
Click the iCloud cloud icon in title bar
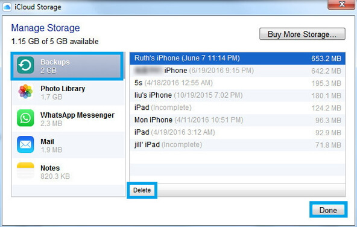point(7,7)
